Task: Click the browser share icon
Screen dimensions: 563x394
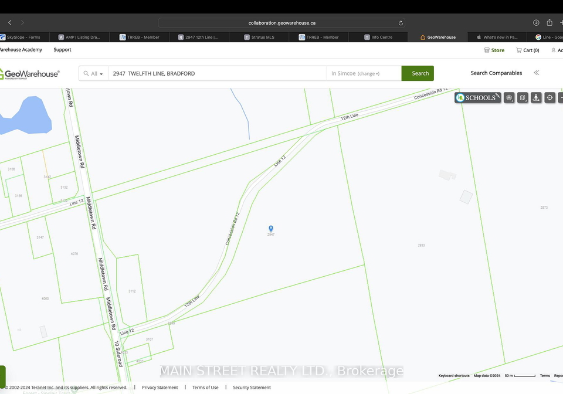Action: [x=550, y=23]
